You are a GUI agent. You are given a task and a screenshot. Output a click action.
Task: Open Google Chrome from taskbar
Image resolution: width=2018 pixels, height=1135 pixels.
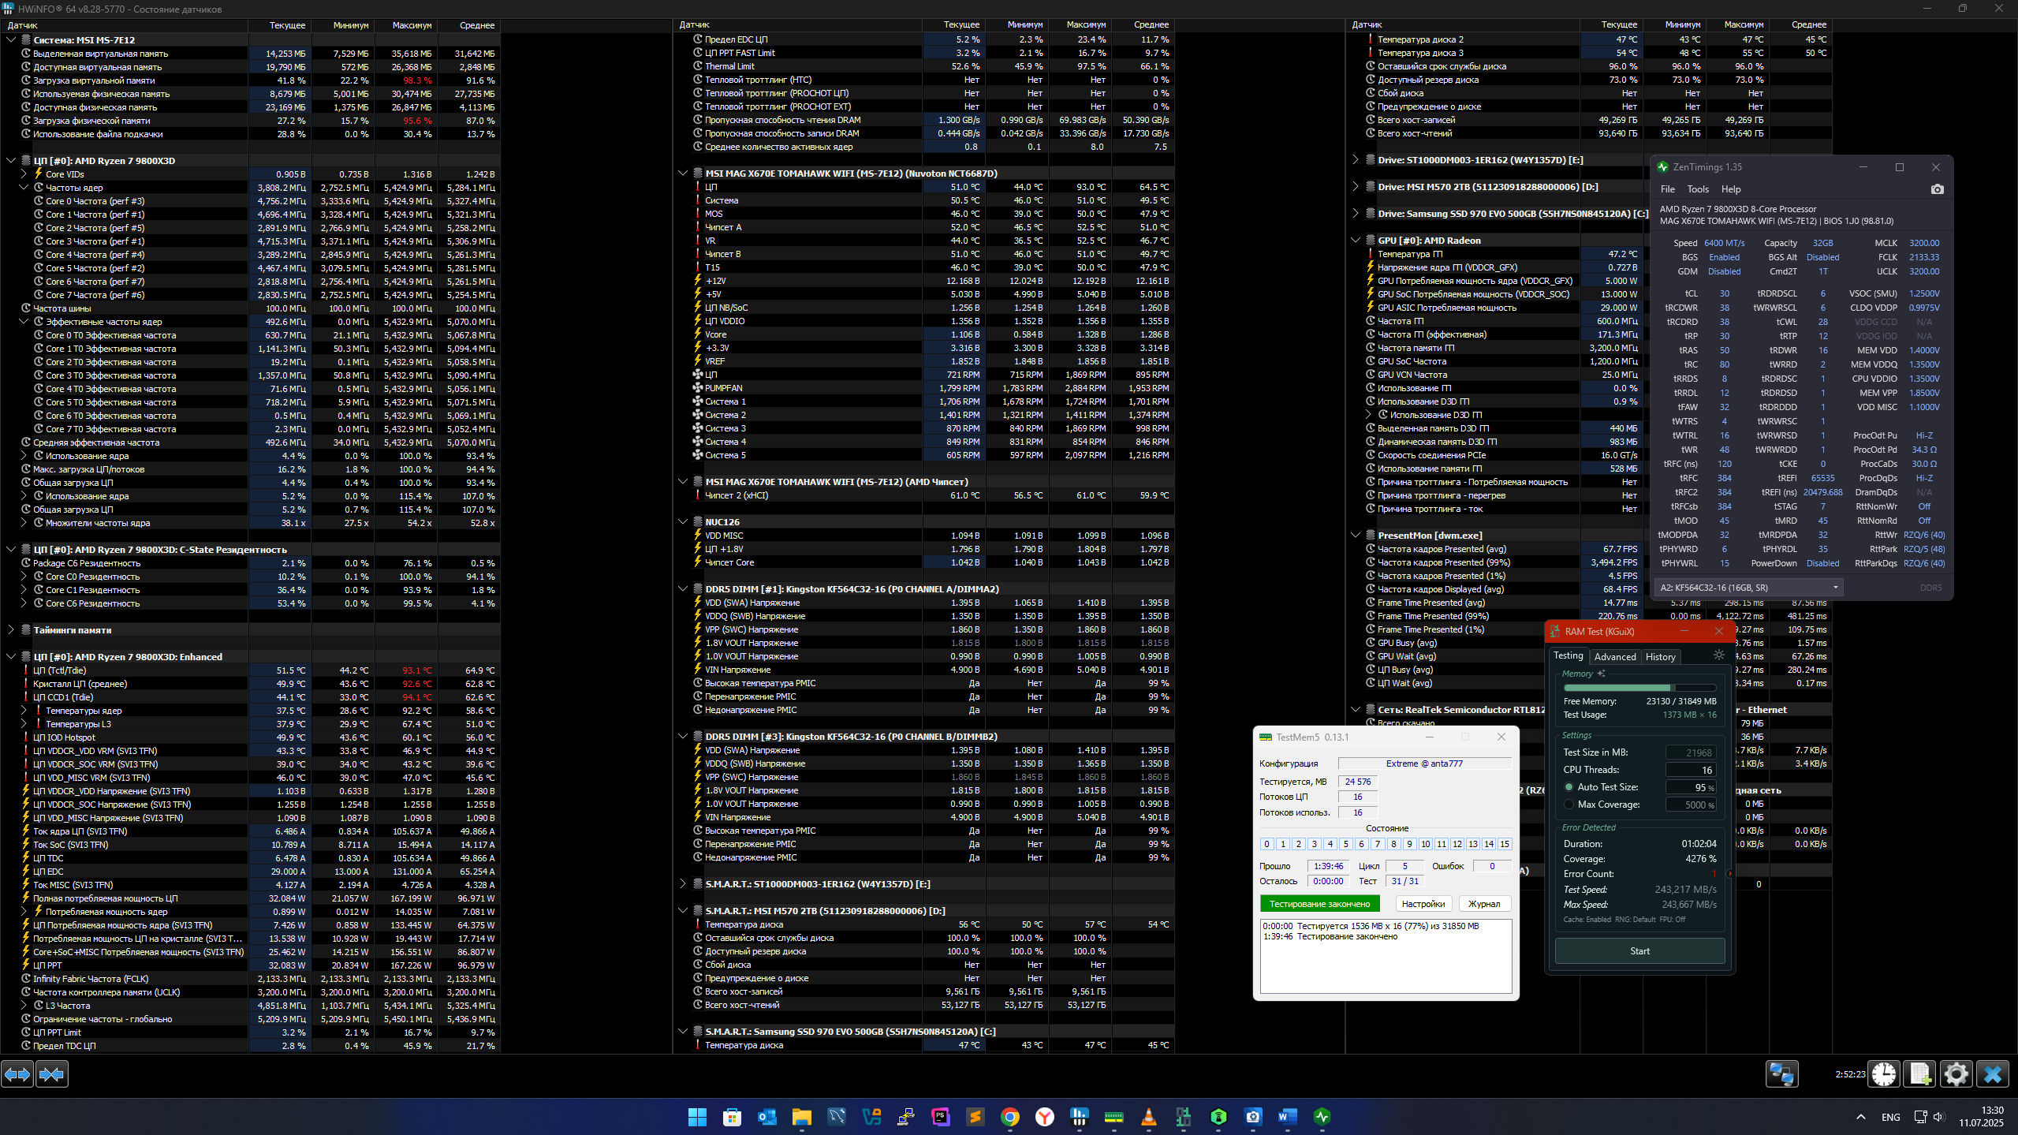[x=1010, y=1117]
